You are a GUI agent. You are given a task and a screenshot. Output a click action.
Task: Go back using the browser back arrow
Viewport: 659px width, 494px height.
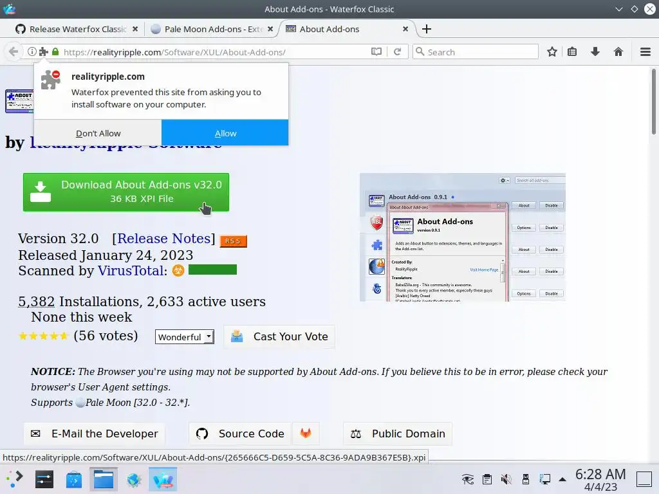(x=14, y=51)
